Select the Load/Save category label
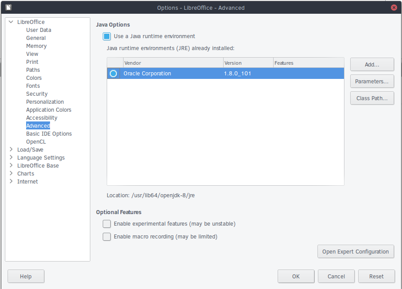Image resolution: width=402 pixels, height=289 pixels. 30,150
